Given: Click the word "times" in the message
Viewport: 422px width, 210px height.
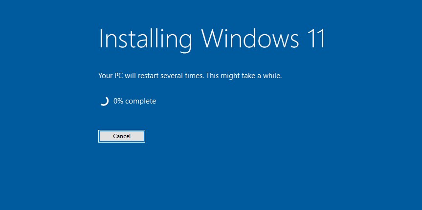Looking at the screenshot, I should click(x=194, y=76).
